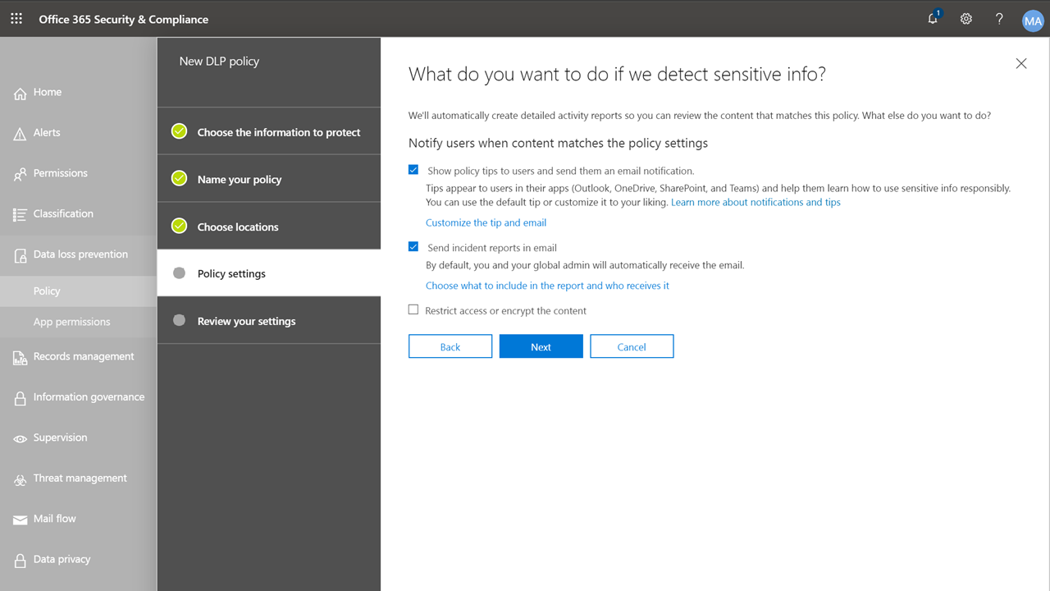1050x591 pixels.
Task: Click green check beside Name your policy
Action: point(179,178)
